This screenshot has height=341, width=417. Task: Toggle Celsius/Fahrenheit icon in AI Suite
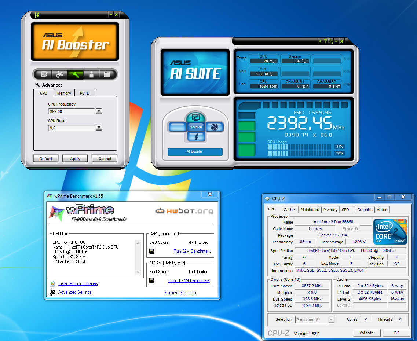(330, 41)
